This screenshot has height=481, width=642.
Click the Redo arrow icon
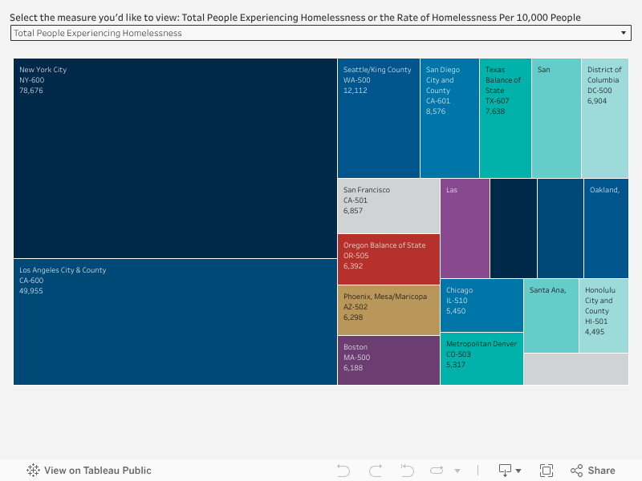coord(375,471)
